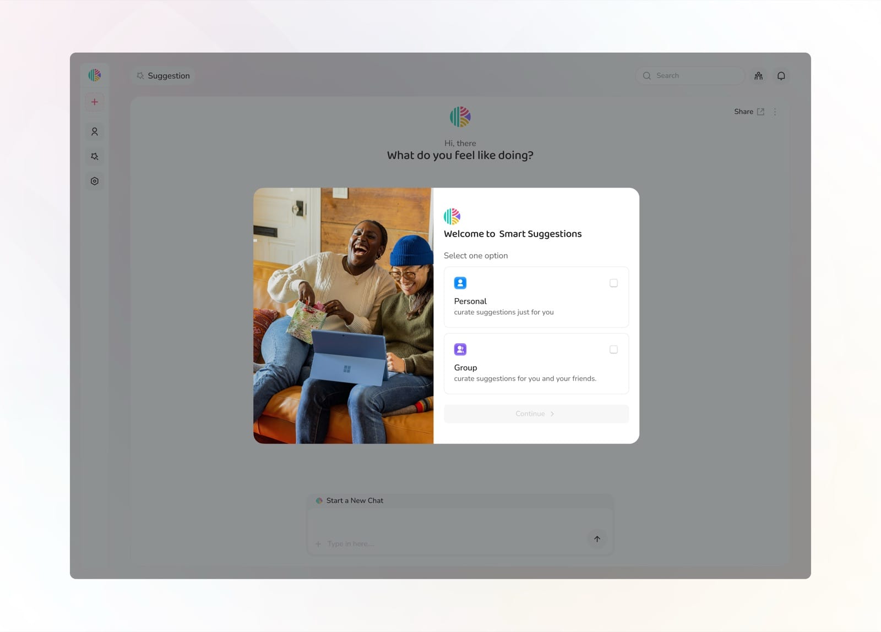
Task: Open the profile person icon in the sidebar
Action: [95, 132]
